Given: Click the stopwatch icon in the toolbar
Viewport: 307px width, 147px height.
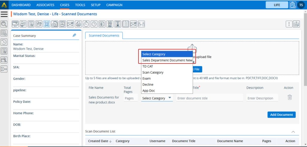Looking at the screenshot, I should [86, 24].
